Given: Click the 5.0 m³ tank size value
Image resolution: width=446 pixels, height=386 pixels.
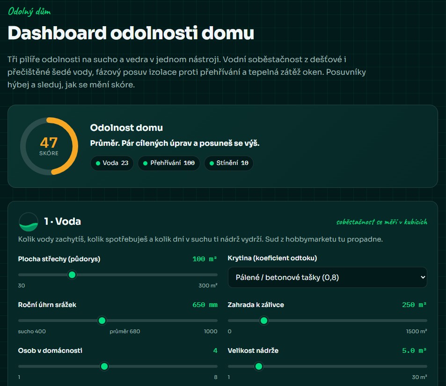Looking at the screenshot, I should (x=415, y=350).
